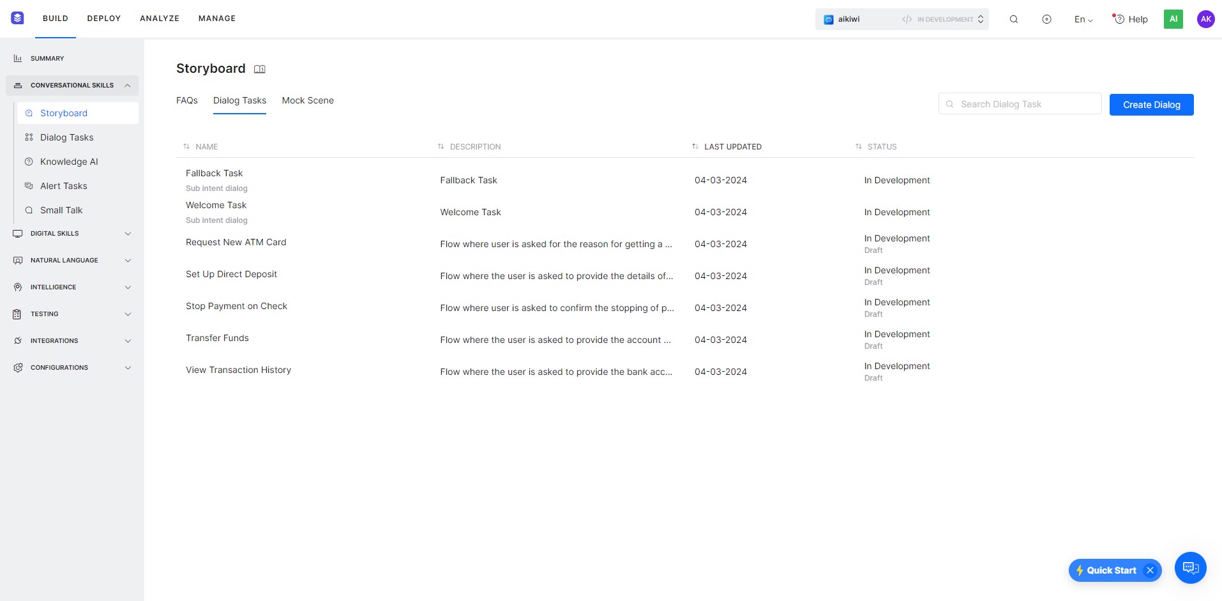Screen dimensions: 1222x601
Task: Switch to the Build top menu
Action: pyautogui.click(x=56, y=19)
